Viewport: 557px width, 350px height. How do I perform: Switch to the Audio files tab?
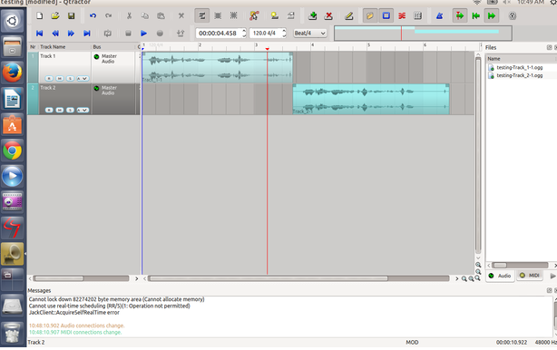[500, 276]
